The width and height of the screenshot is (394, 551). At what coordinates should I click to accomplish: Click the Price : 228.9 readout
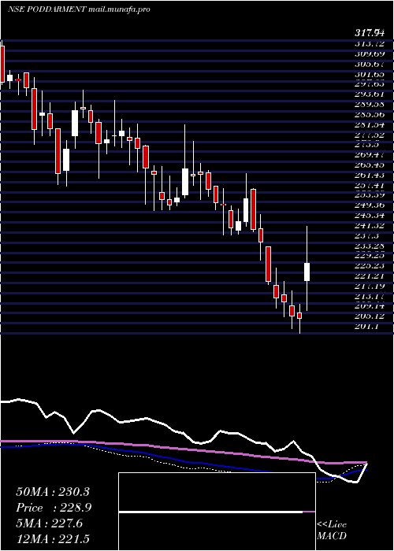(x=54, y=508)
